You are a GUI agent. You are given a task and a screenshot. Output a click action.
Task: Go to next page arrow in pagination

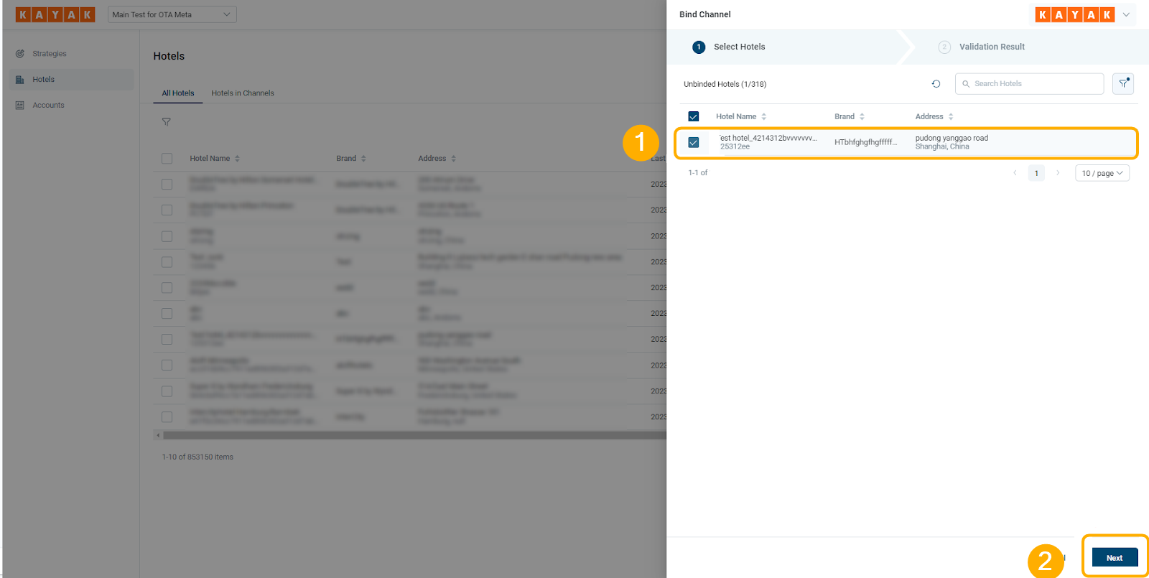pos(1058,173)
